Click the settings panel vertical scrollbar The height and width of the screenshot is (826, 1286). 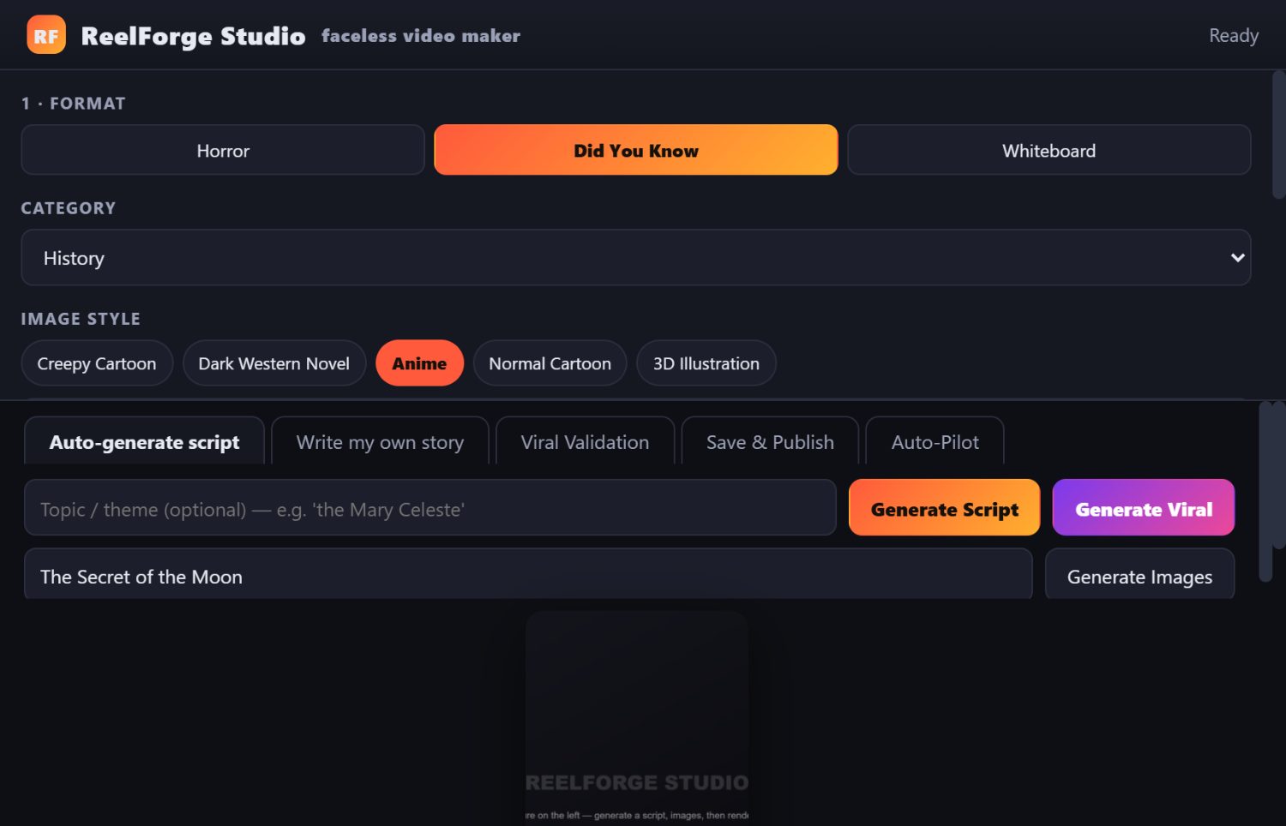(x=1278, y=135)
